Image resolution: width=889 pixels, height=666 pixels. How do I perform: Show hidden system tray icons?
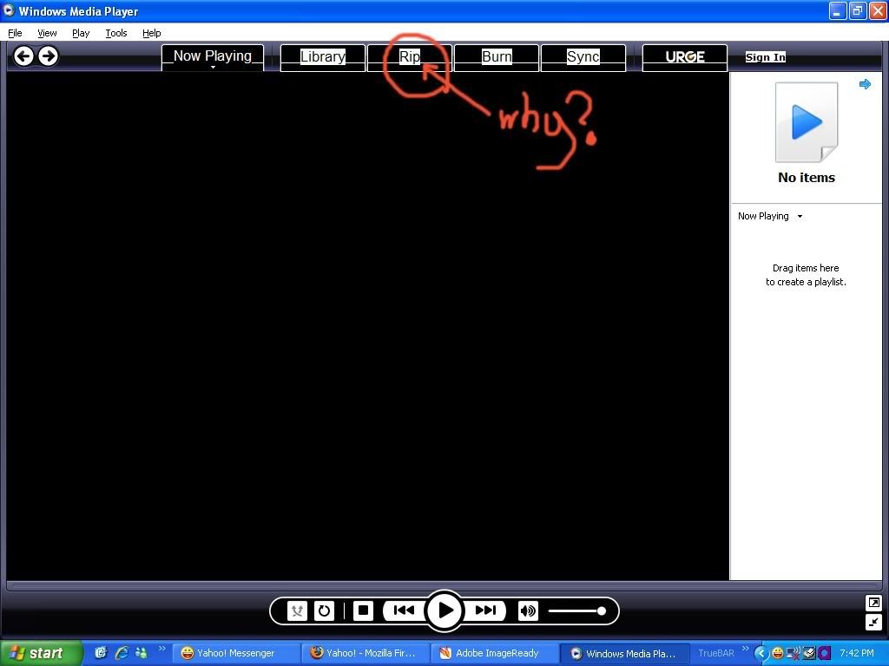[x=761, y=653]
